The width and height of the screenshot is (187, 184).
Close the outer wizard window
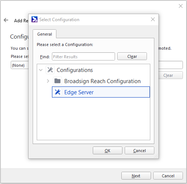pyautogui.click(x=181, y=6)
